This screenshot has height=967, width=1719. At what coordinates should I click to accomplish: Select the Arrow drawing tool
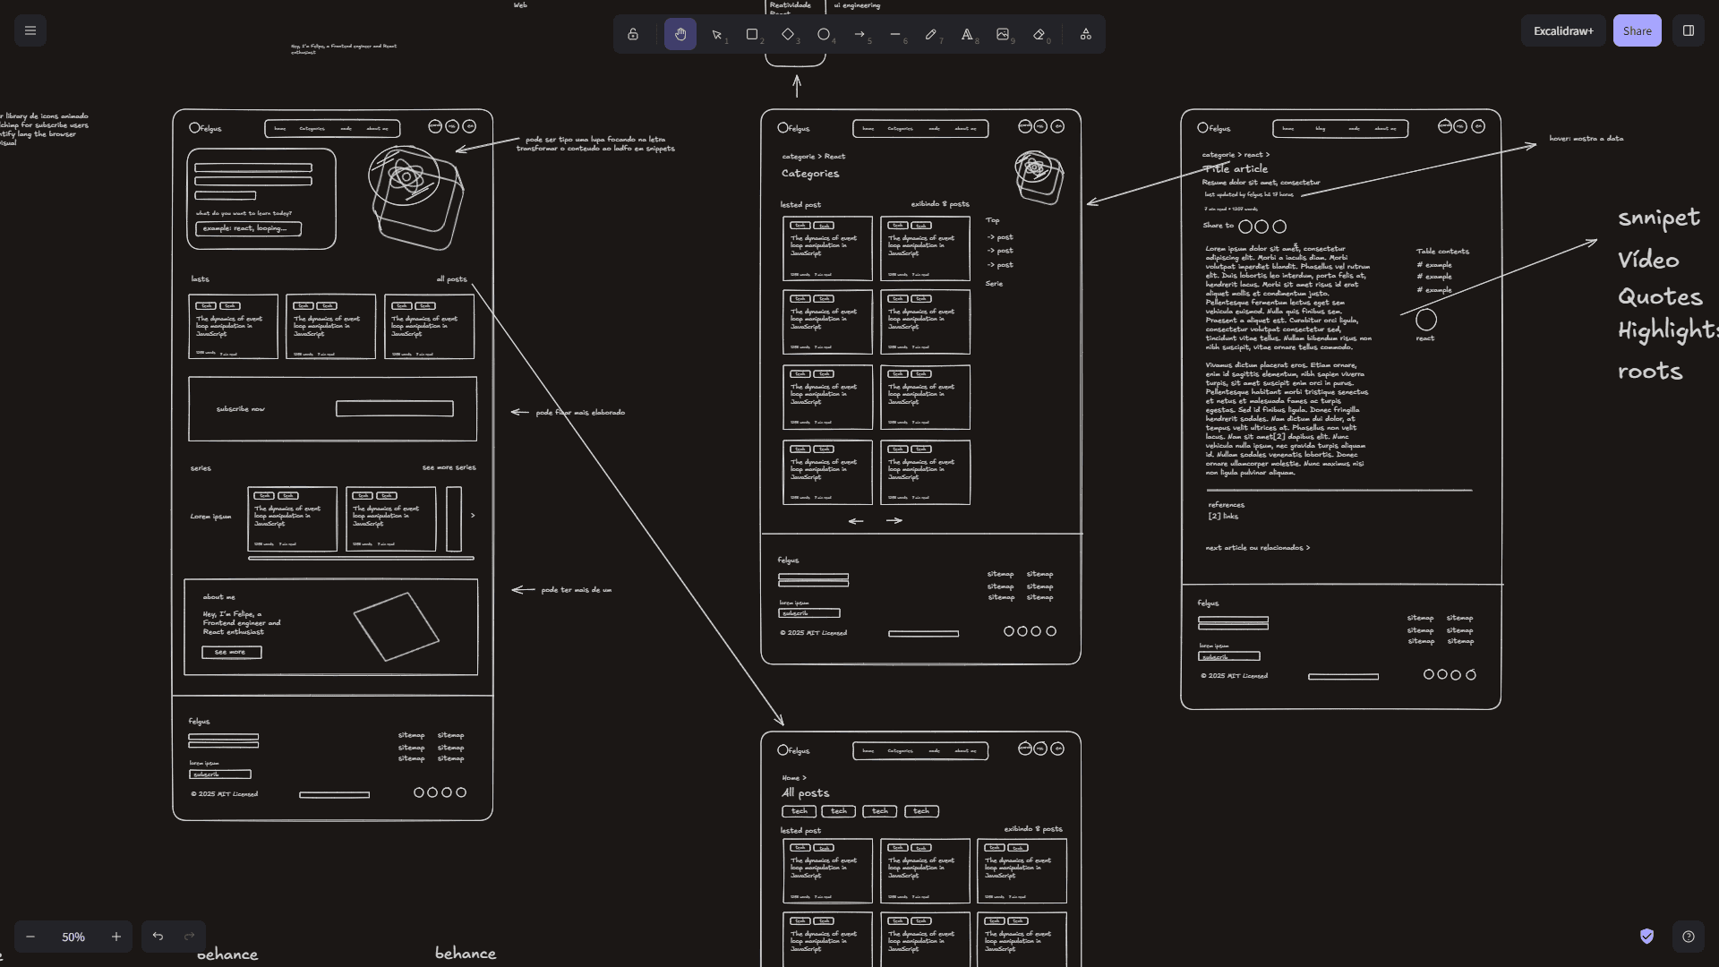859,34
